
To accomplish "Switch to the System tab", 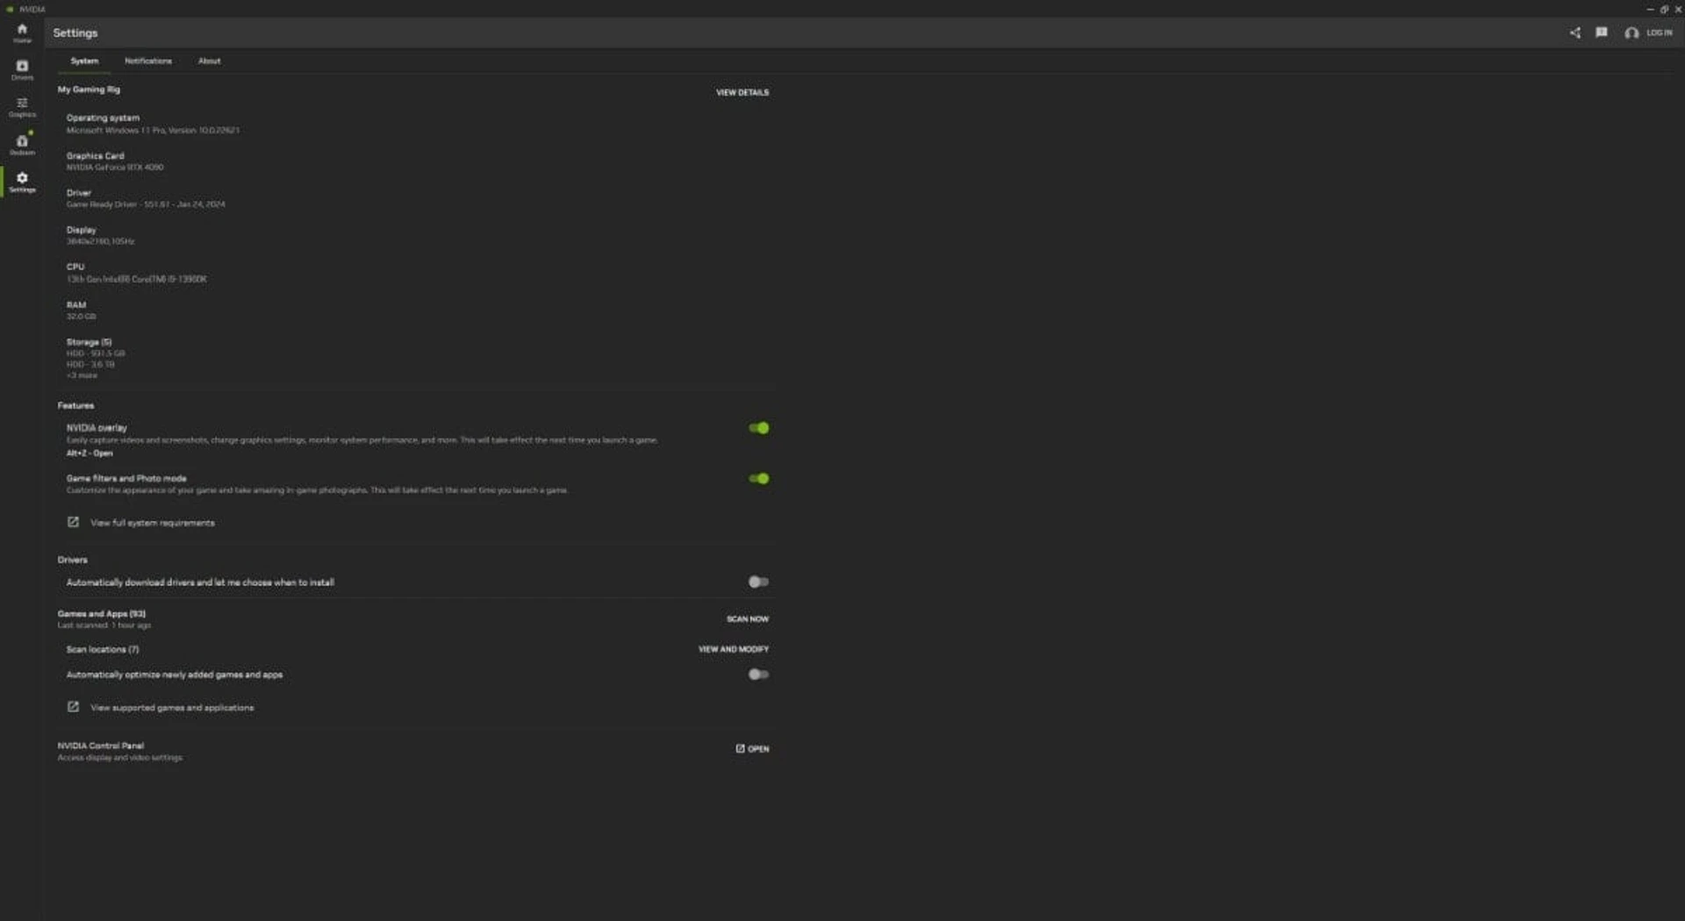I will [84, 61].
